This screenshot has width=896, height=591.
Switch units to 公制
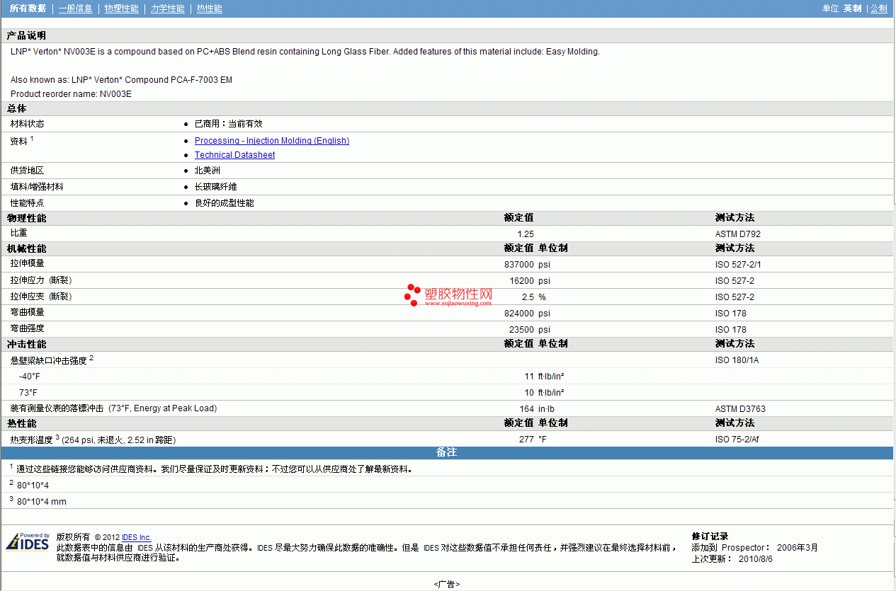pos(878,8)
